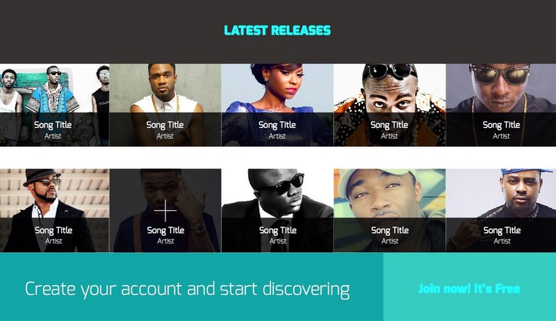Viewport: 556px width, 321px height.
Task: Open release with man in blue snapback cap
Action: [x=501, y=210]
